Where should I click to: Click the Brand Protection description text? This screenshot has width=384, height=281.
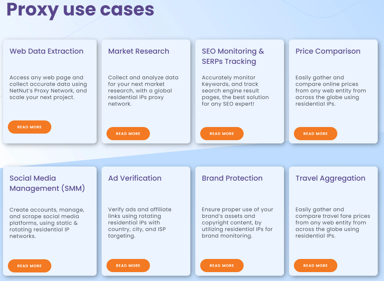tap(237, 223)
